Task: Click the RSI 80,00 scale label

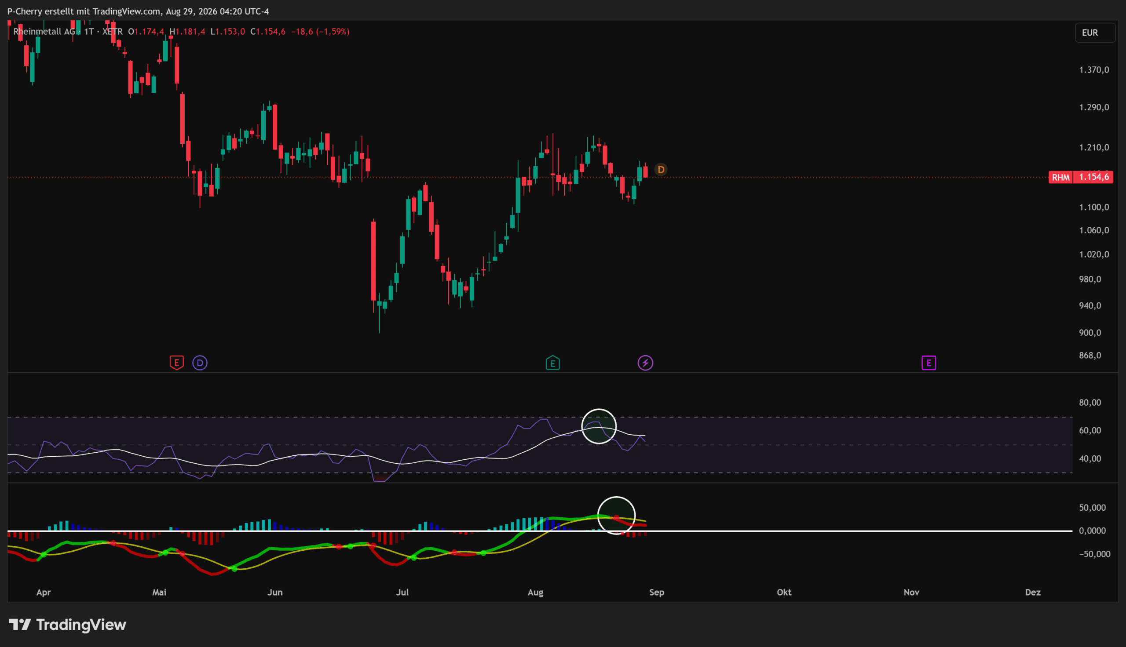Action: pyautogui.click(x=1090, y=403)
